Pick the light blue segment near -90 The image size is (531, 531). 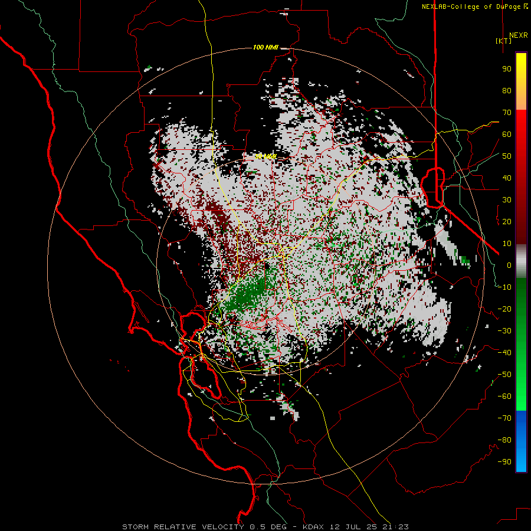521,462
